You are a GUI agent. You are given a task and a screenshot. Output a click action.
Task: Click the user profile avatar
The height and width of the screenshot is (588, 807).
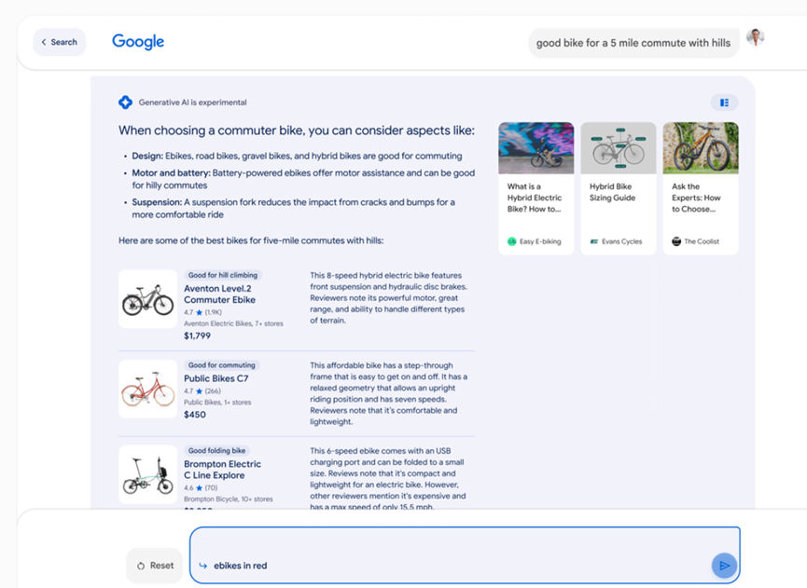756,38
